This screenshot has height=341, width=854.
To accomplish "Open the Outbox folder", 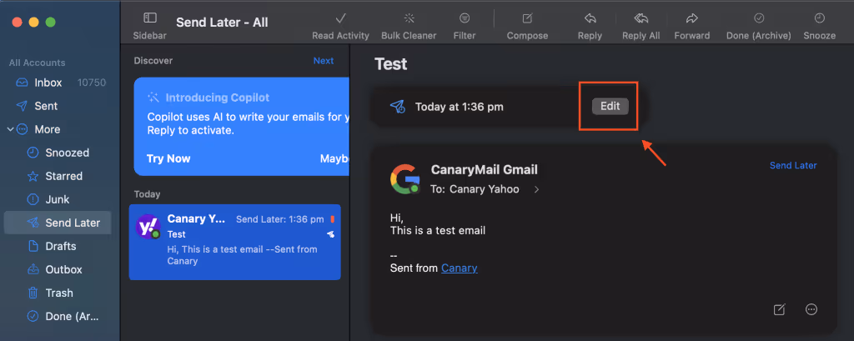I will 58,269.
